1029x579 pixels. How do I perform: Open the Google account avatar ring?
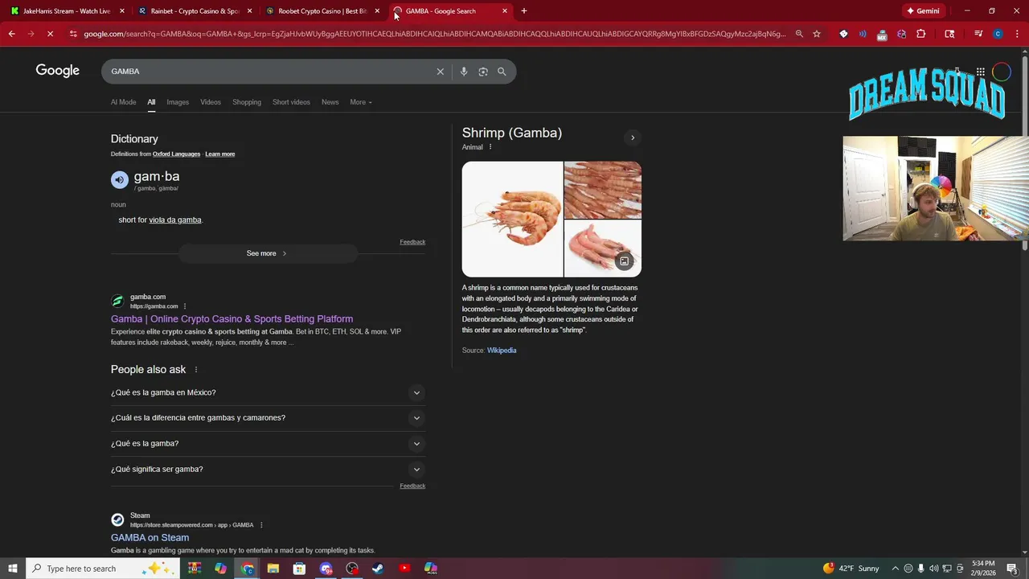coord(1001,72)
